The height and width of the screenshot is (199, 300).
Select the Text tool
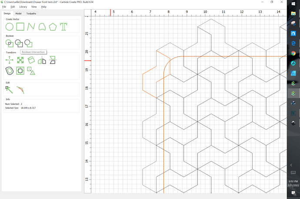(64, 27)
